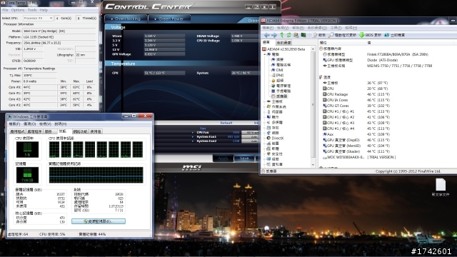Select Overclock (超頻) node in AIDA64 tree
457x257 pixels.
click(277, 81)
